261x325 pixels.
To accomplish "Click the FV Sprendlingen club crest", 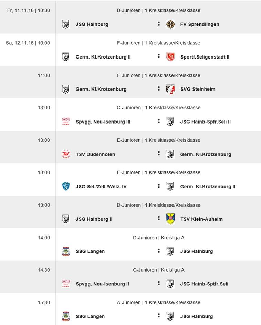I will pos(170,24).
